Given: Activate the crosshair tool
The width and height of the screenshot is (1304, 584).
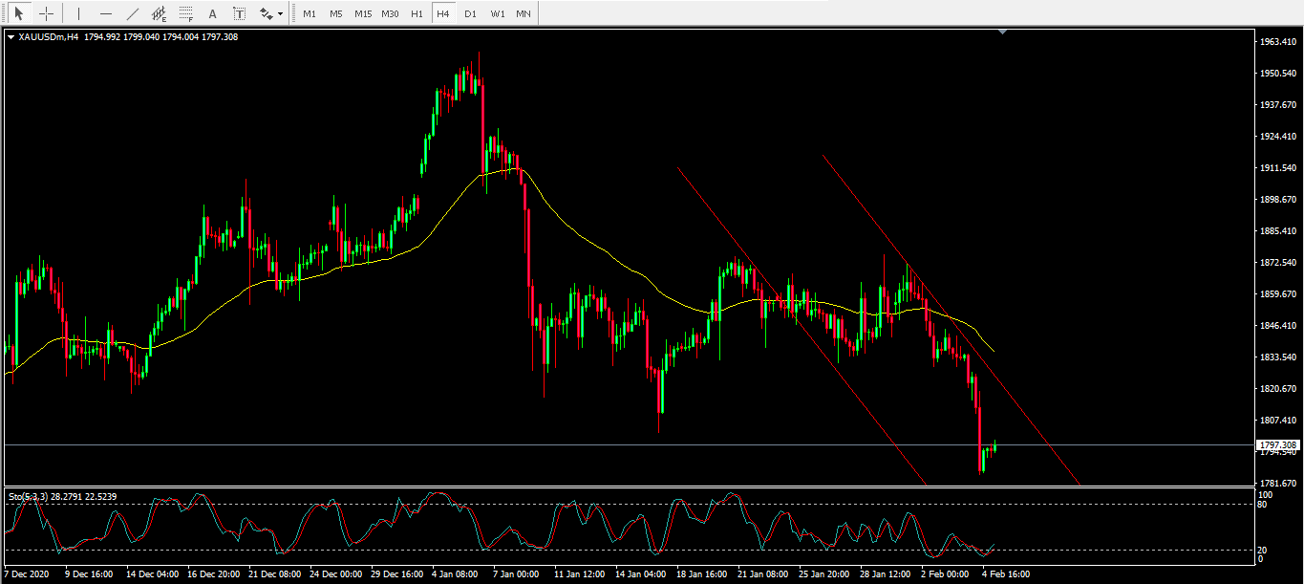Looking at the screenshot, I should tap(45, 14).
